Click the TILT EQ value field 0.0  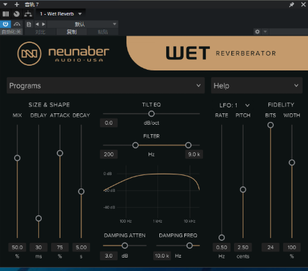pos(109,123)
